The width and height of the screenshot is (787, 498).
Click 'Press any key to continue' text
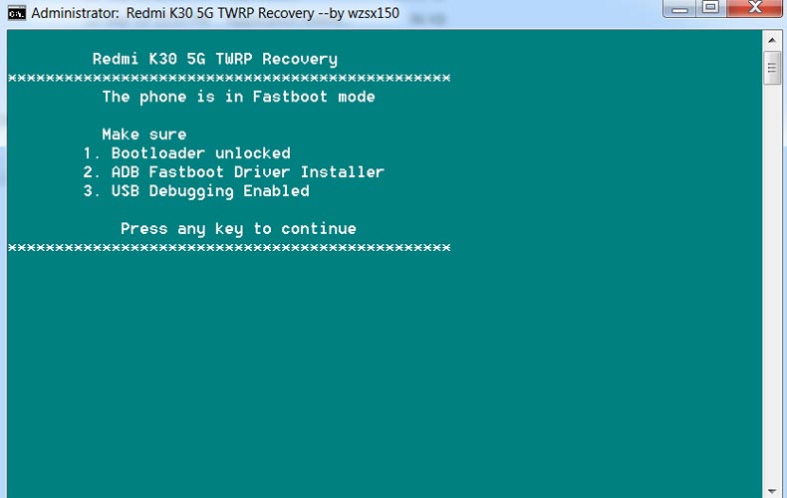[x=238, y=229]
